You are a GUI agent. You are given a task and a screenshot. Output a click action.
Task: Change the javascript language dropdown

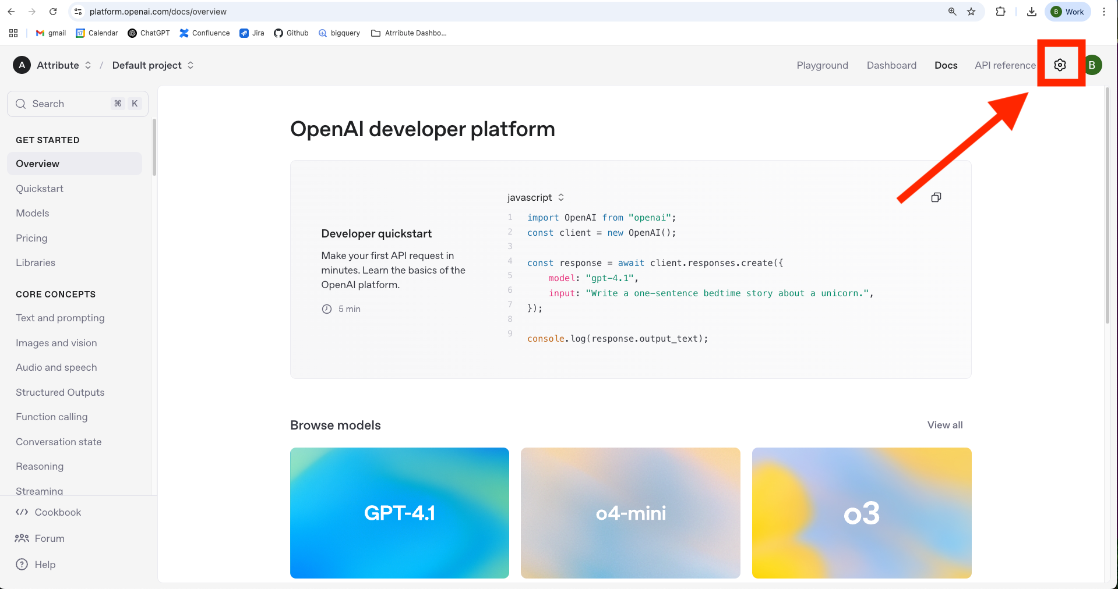[535, 197]
